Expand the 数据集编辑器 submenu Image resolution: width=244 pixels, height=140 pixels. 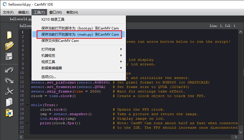click(79, 68)
